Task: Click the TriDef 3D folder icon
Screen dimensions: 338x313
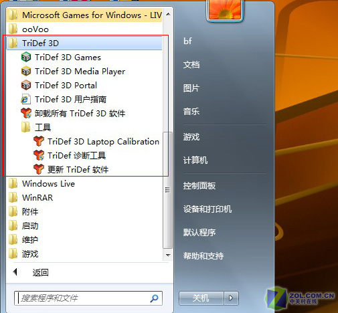Action: point(13,43)
